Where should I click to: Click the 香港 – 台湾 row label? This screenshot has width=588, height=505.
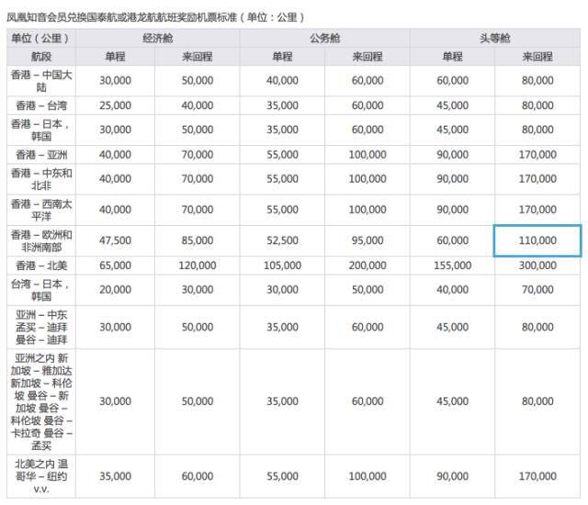point(41,106)
